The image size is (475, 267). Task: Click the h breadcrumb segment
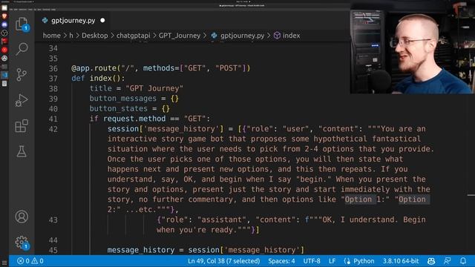click(71, 36)
